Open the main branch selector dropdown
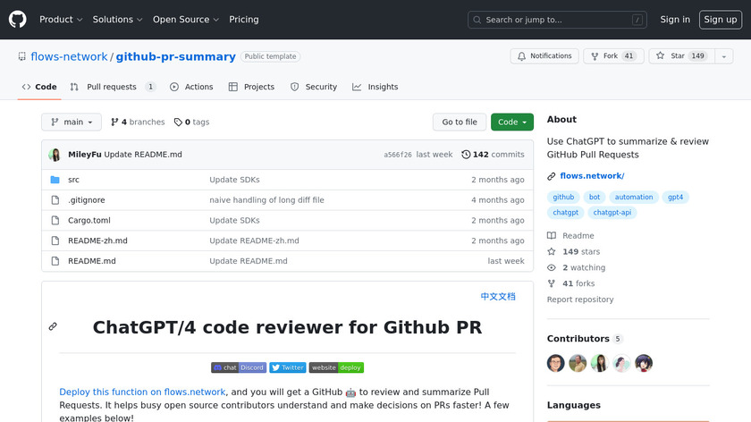Viewport: 751px width, 422px height. [x=72, y=122]
